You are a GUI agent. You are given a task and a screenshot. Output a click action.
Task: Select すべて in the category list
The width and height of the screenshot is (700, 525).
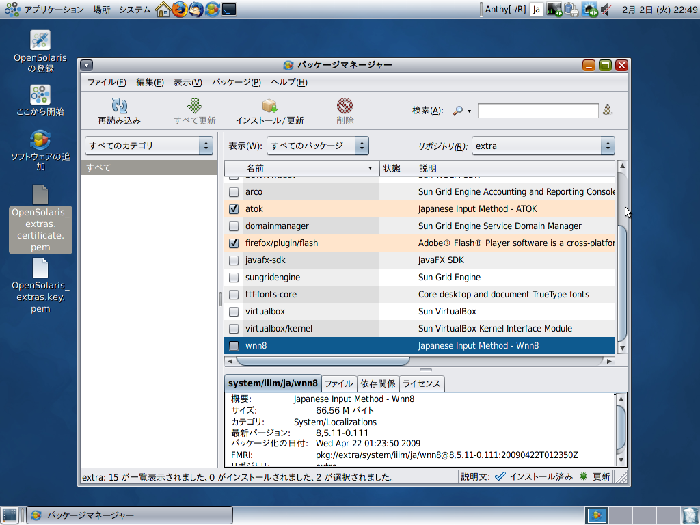(x=149, y=167)
